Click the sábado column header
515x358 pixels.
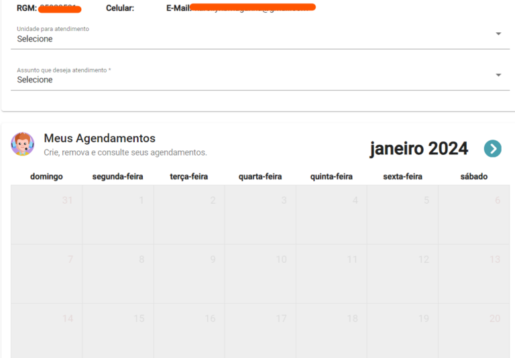[x=473, y=177]
